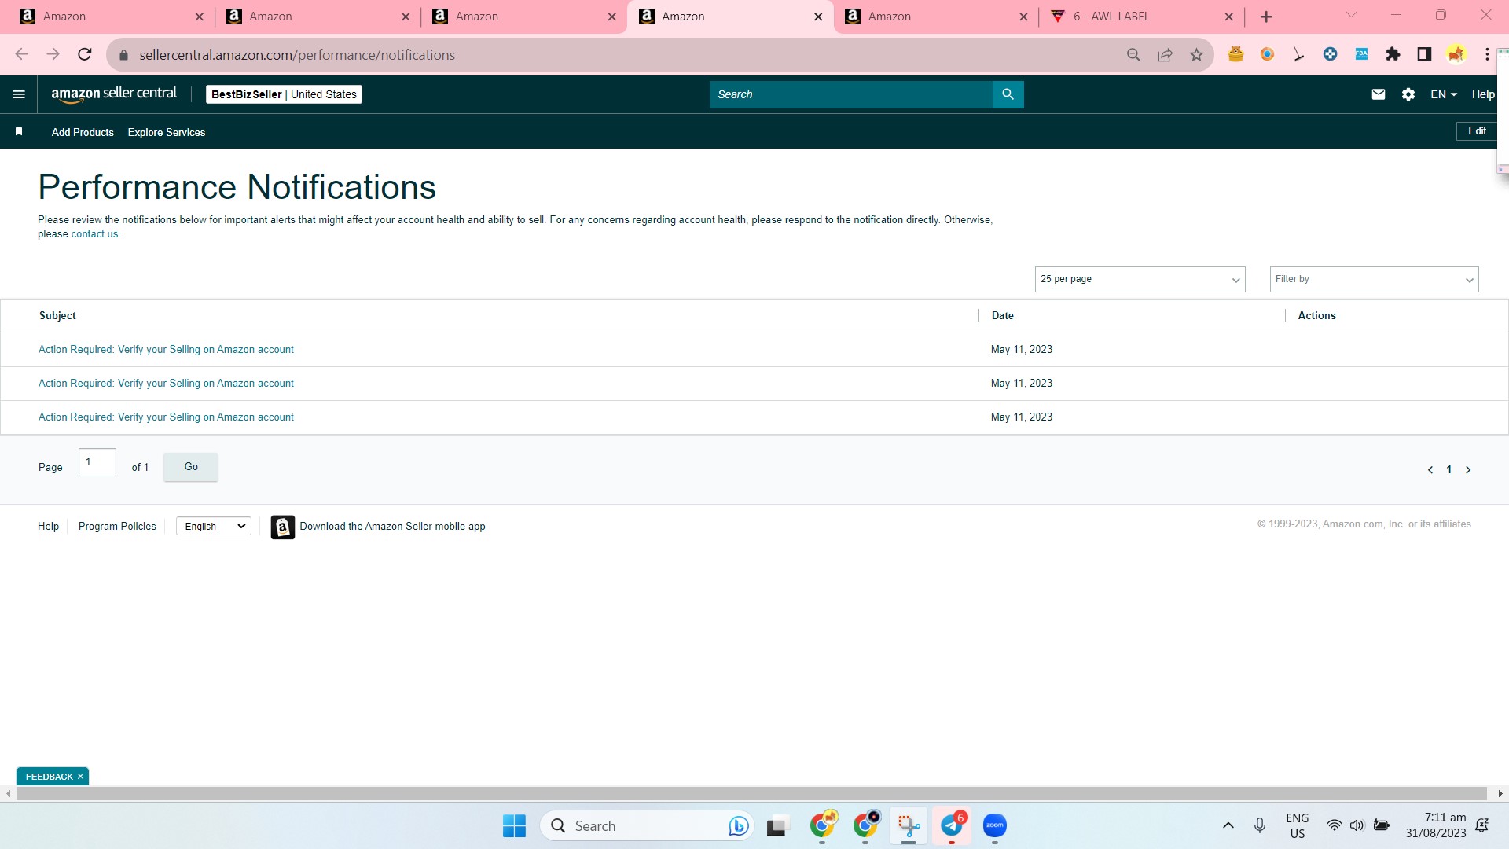Open the EN language dropdown
This screenshot has height=849, width=1509.
[x=1444, y=94]
